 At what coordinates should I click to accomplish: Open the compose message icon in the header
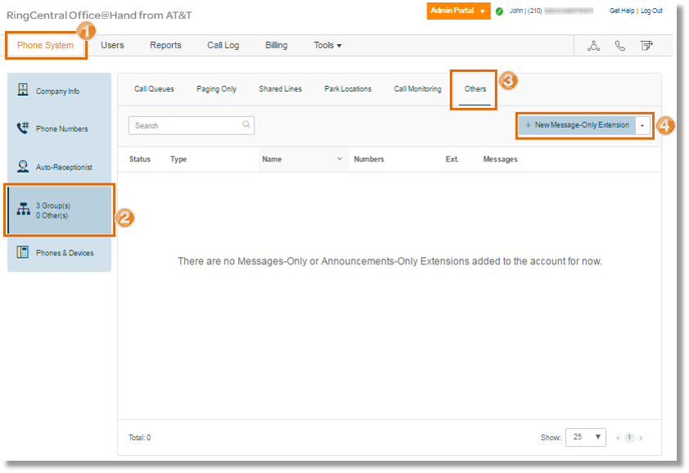pyautogui.click(x=646, y=46)
